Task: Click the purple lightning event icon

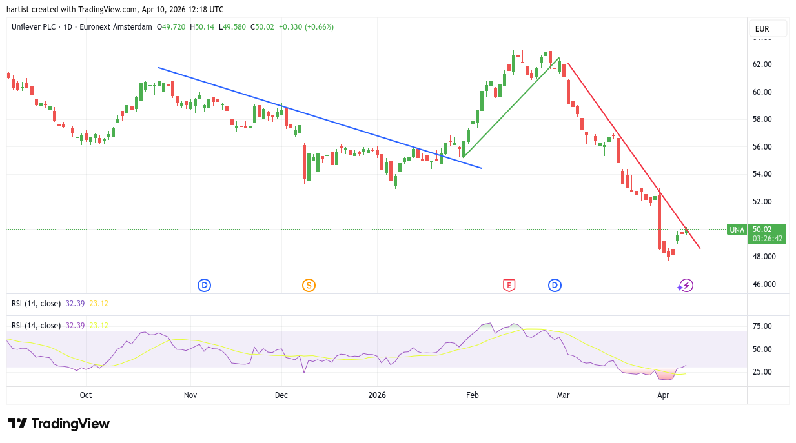Action: [686, 285]
